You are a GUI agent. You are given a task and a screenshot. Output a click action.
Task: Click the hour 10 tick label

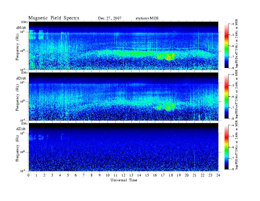click(108, 175)
